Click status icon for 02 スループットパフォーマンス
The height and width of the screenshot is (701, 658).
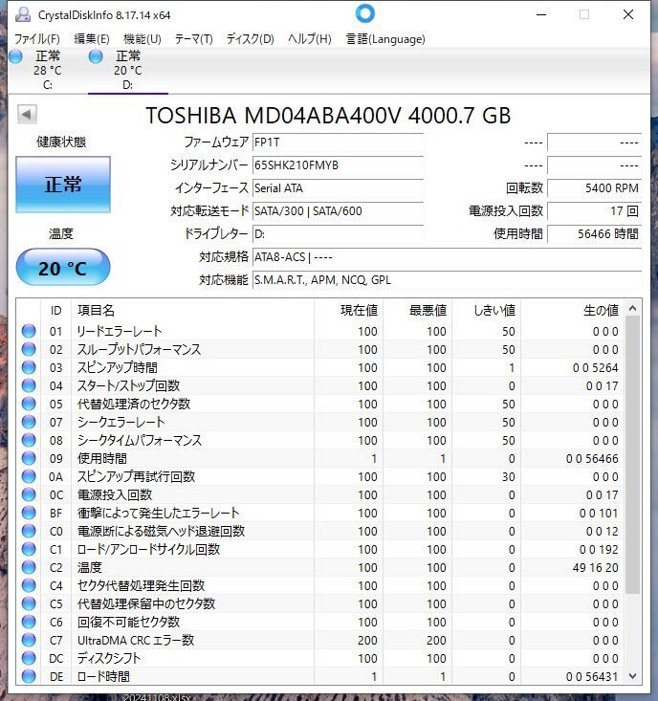point(29,349)
